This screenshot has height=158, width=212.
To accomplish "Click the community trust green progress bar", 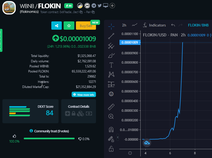I will pyautogui.click(x=49, y=138).
